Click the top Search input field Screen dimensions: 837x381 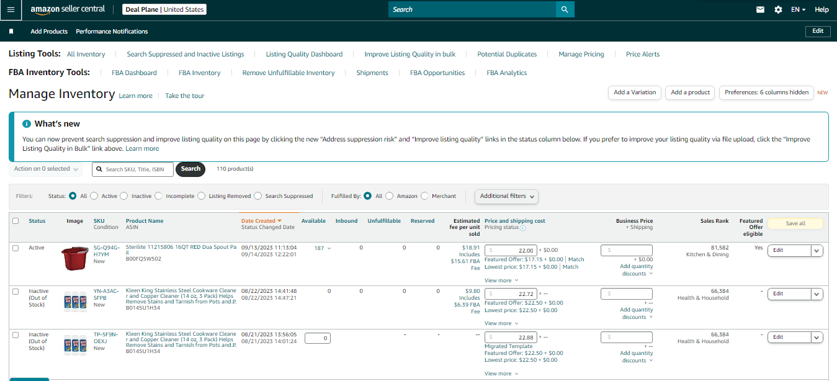(x=472, y=9)
